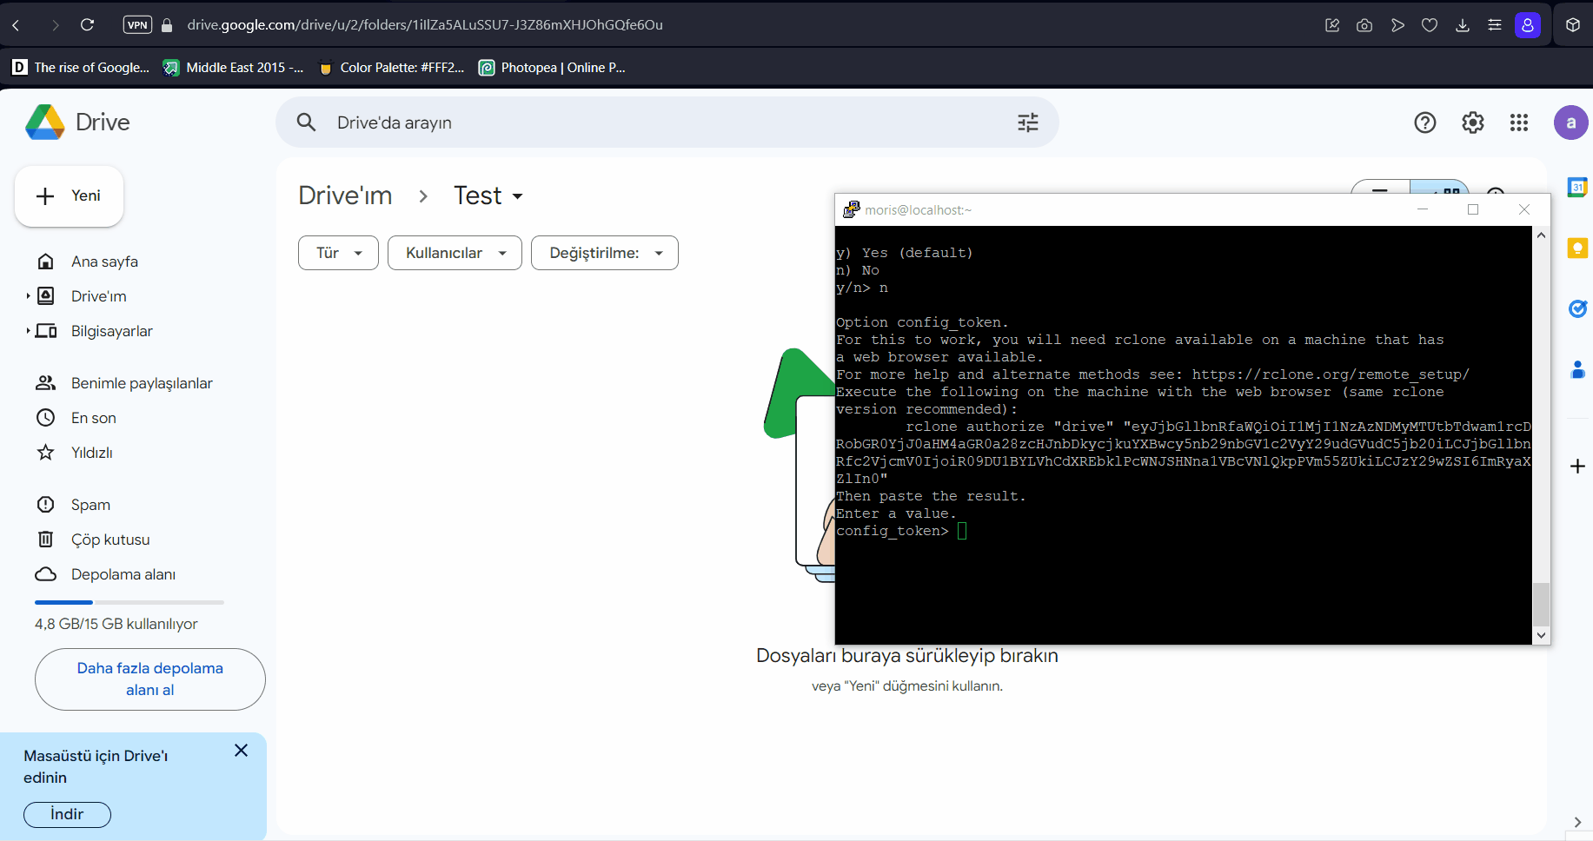This screenshot has width=1593, height=841.
Task: Open Google apps grid icon
Action: [x=1519, y=123]
